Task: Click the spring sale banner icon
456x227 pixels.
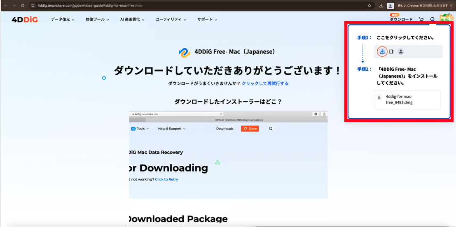Action: click(x=447, y=17)
